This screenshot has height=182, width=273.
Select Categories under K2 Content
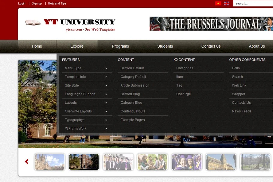point(184,68)
